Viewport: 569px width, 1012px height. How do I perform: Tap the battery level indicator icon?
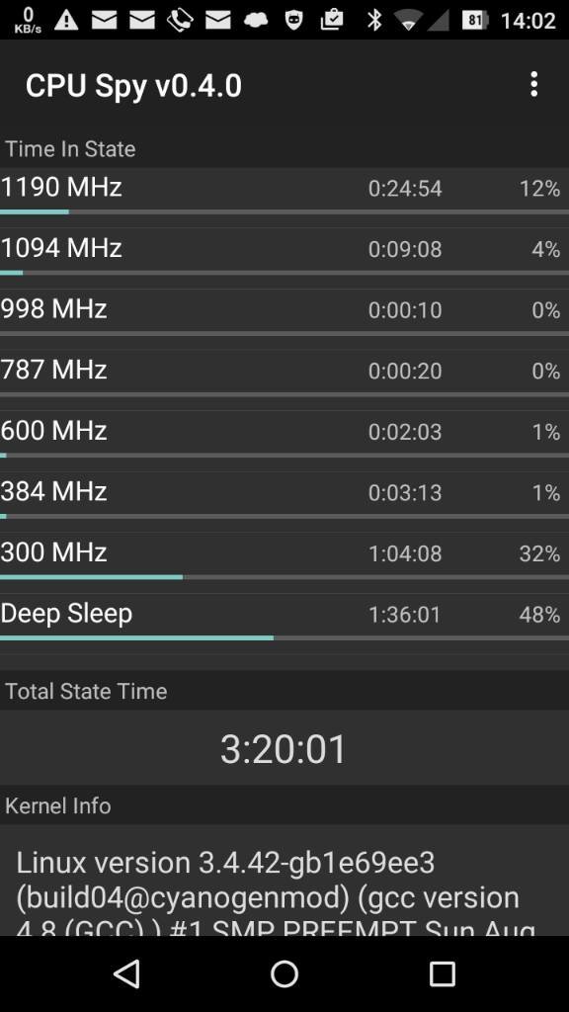click(474, 20)
